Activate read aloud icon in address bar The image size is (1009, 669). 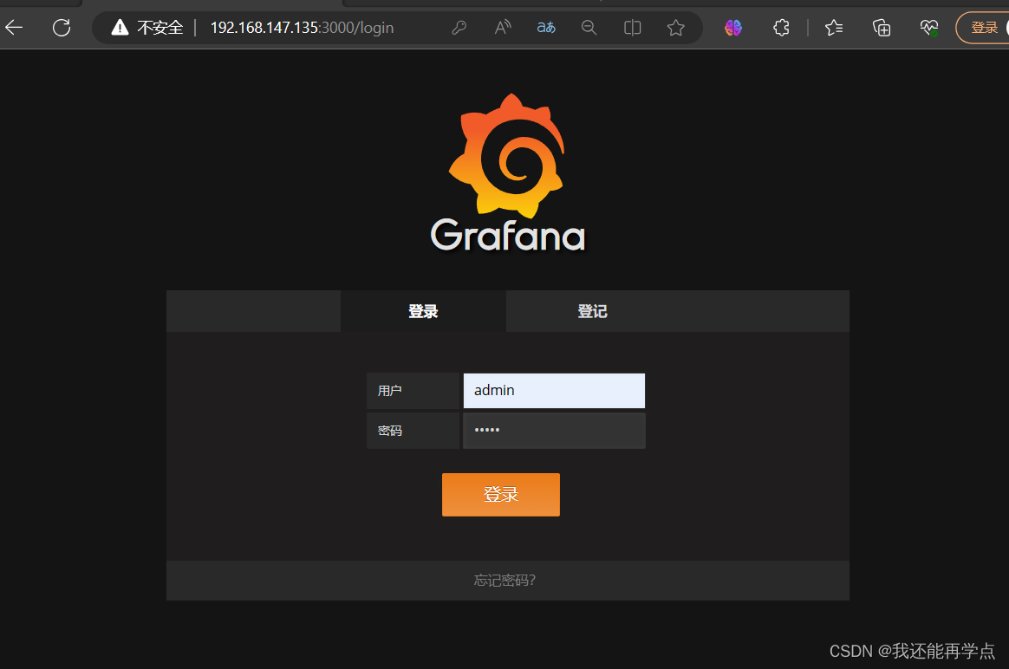click(503, 28)
